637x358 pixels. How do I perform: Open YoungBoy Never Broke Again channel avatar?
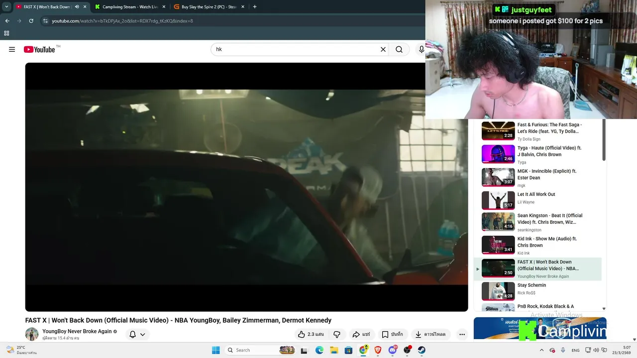32,334
